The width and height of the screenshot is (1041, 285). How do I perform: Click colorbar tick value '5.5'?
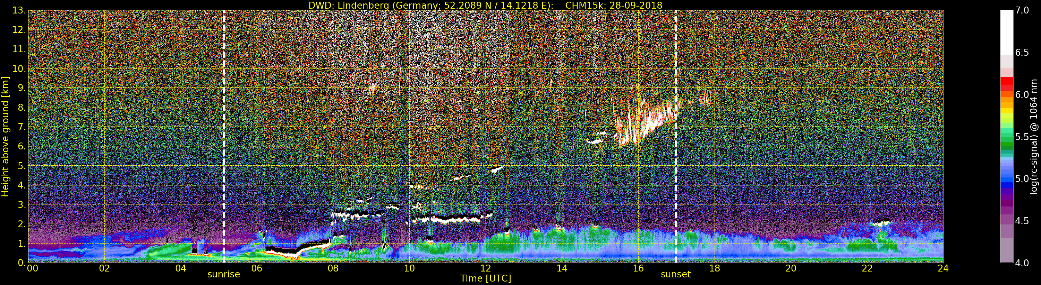point(1022,137)
